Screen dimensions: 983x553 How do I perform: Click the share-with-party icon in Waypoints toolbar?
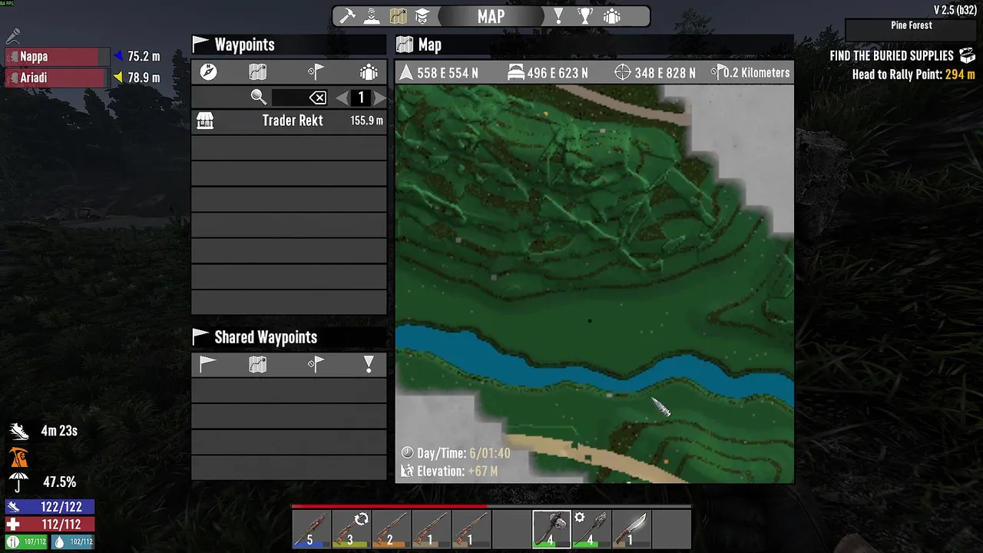pyautogui.click(x=369, y=72)
